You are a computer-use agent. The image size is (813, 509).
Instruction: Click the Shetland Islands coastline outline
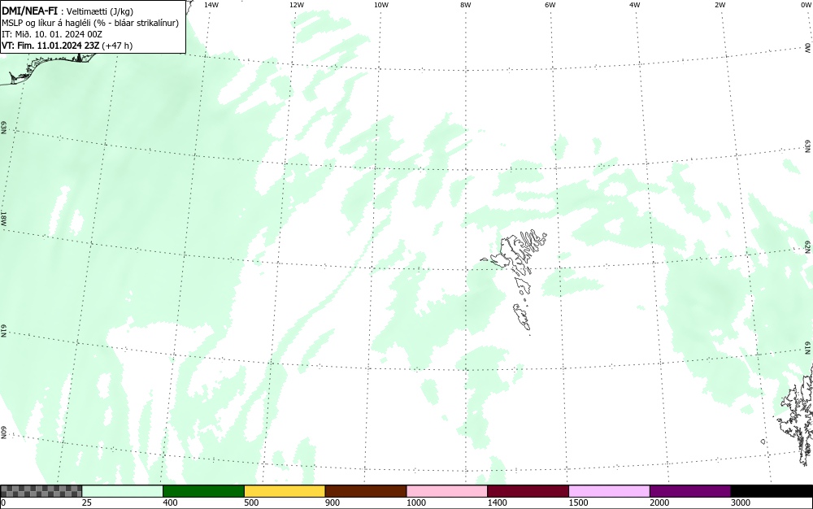(797, 415)
